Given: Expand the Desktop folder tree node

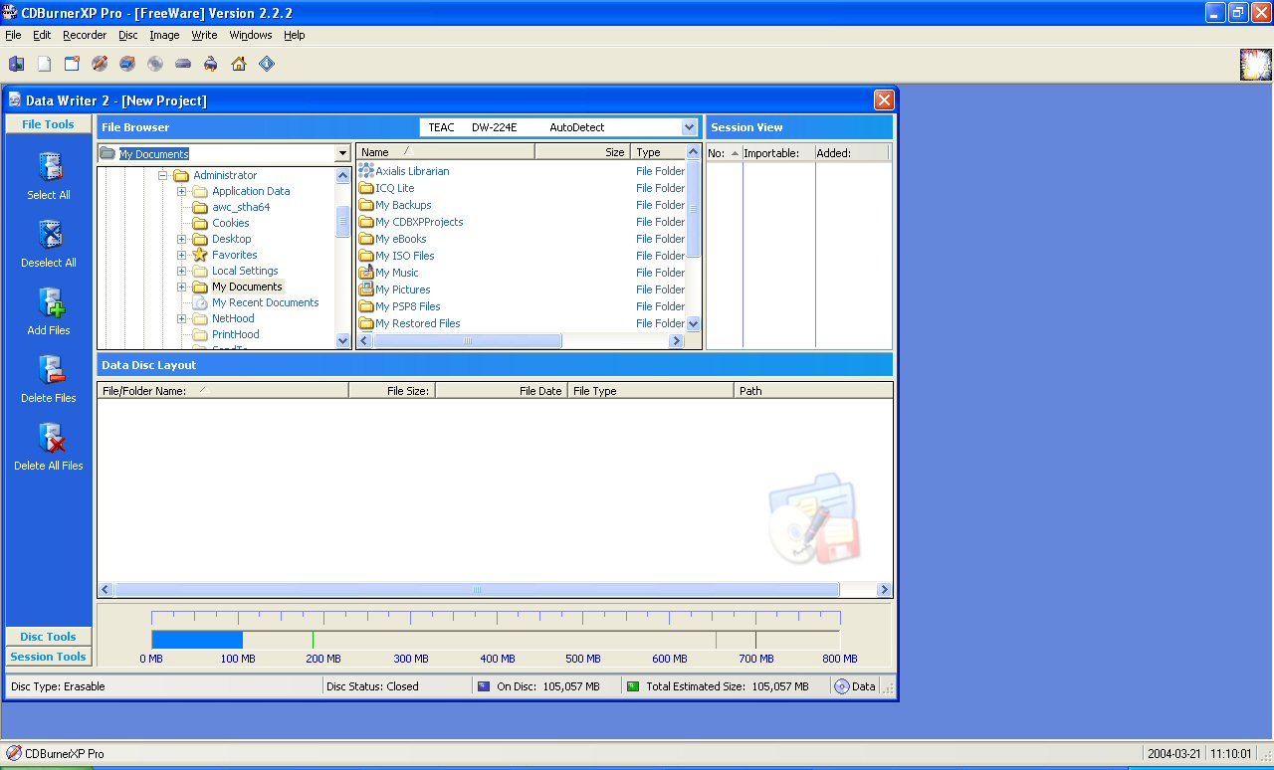Looking at the screenshot, I should tap(182, 239).
